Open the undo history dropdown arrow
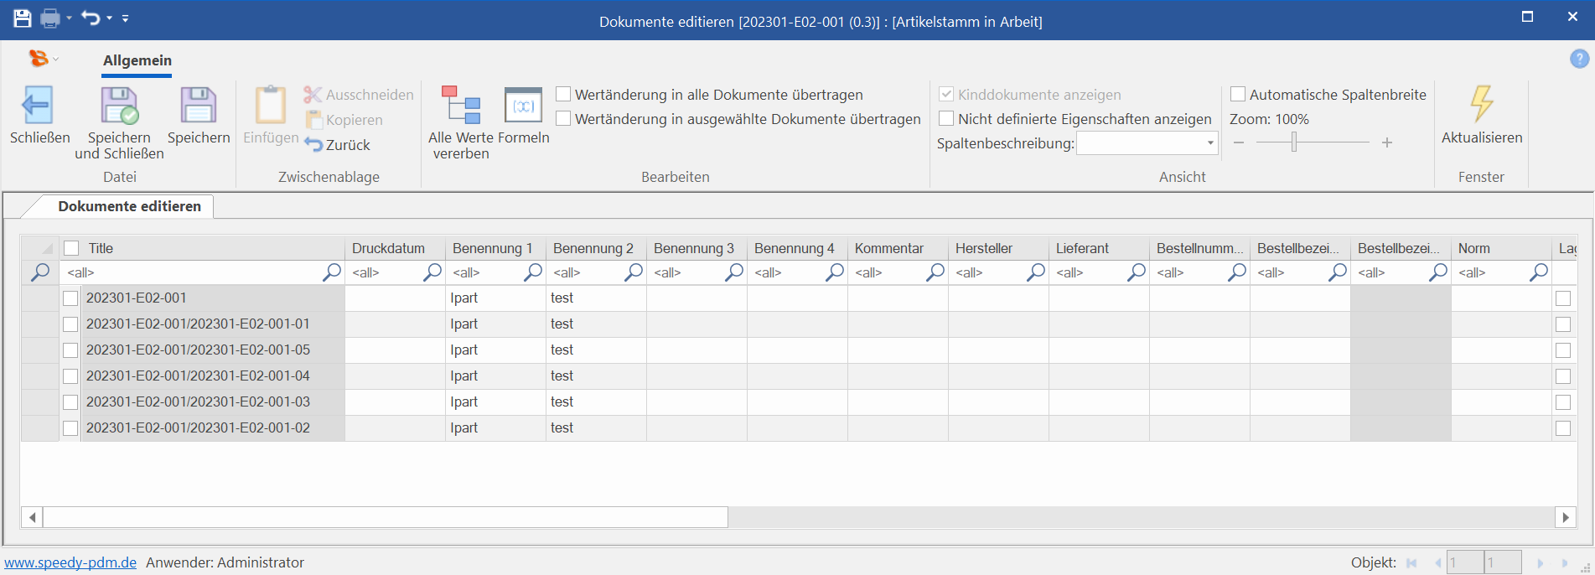The width and height of the screenshot is (1595, 575). click(109, 18)
